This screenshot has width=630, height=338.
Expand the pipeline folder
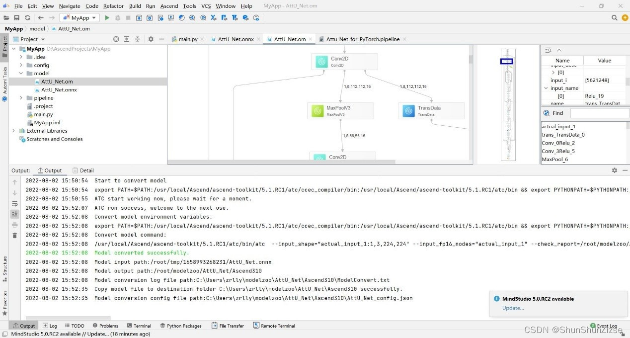(x=21, y=98)
